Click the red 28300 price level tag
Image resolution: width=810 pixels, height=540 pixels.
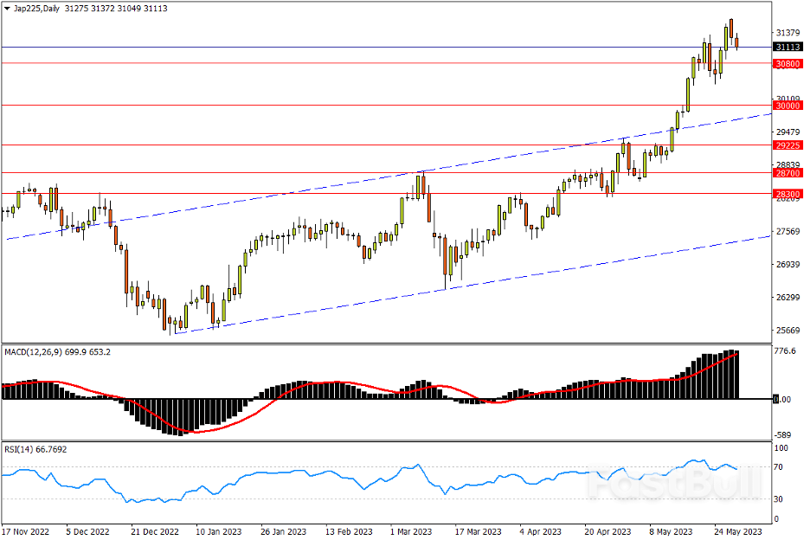(787, 195)
